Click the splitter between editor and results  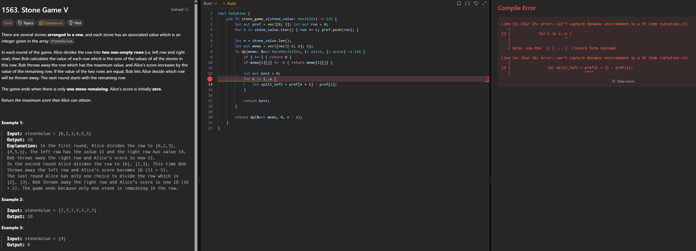coord(491,180)
